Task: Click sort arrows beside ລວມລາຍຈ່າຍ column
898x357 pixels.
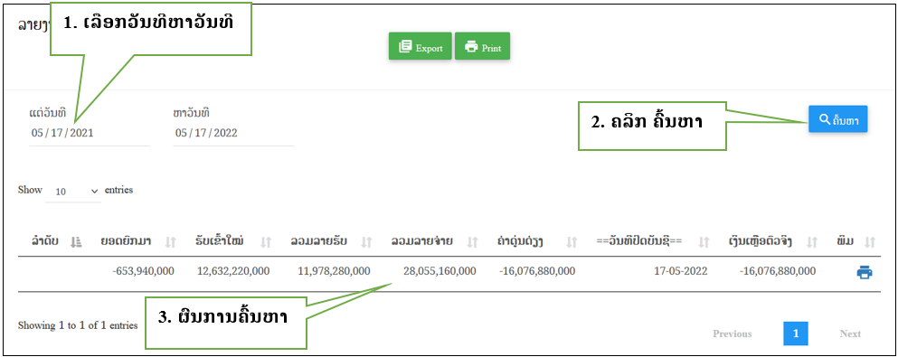Action: [x=472, y=242]
